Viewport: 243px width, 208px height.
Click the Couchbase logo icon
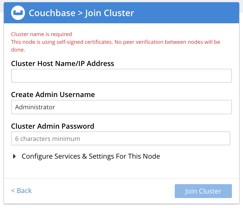click(x=18, y=13)
